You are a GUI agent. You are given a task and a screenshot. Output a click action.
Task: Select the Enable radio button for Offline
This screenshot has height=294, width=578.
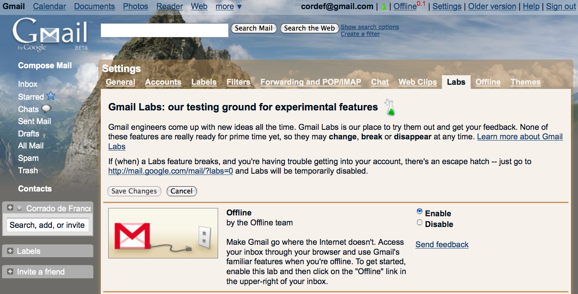(420, 211)
